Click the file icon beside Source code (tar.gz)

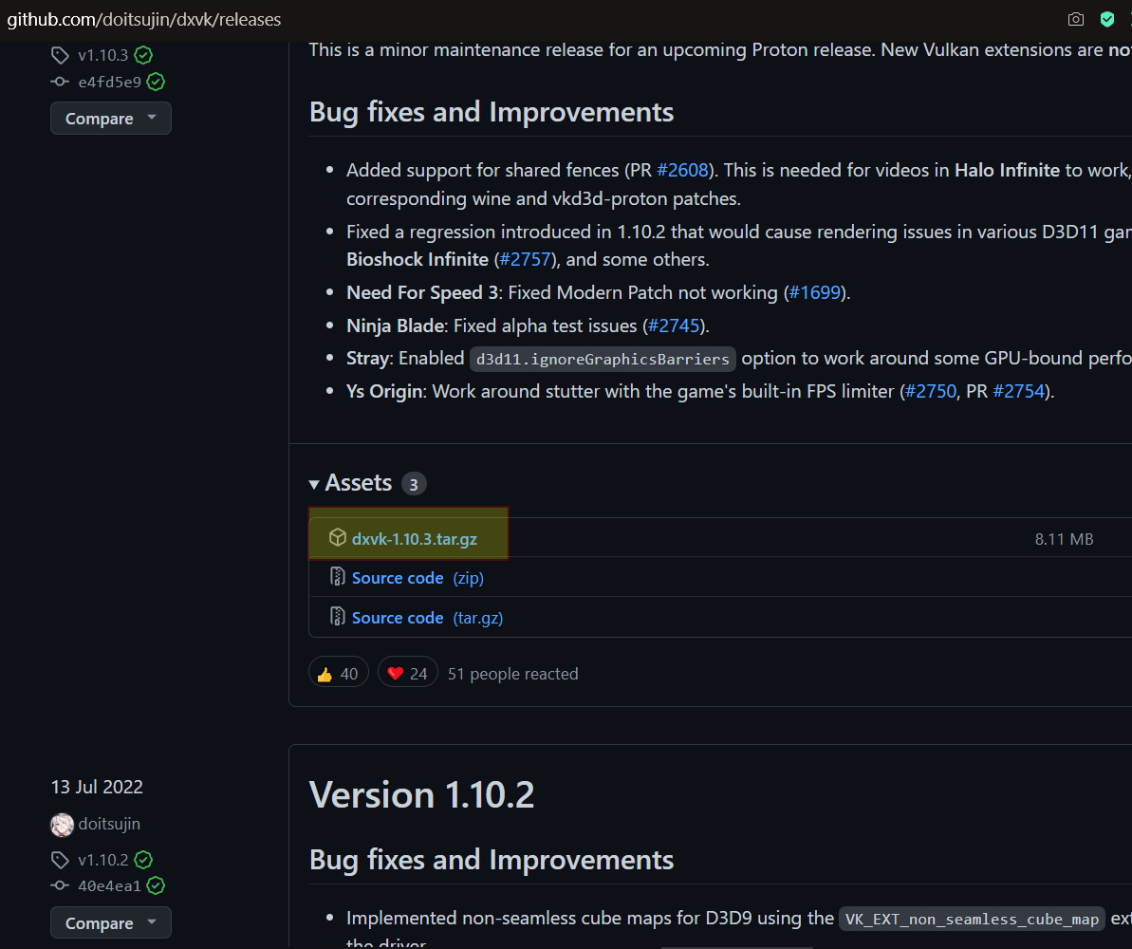click(x=337, y=617)
